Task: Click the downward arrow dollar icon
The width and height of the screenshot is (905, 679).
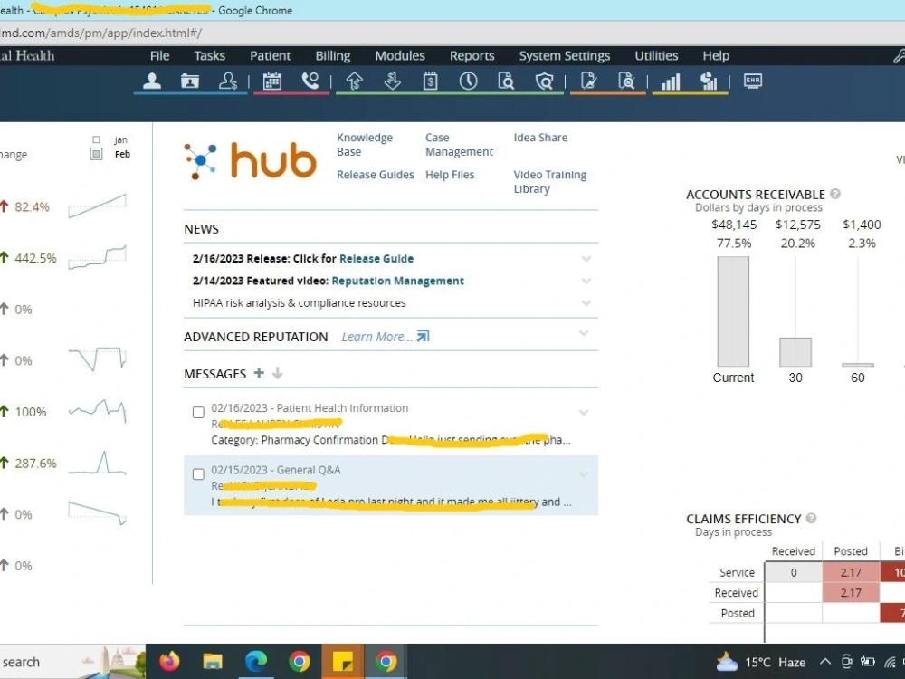Action: click(x=393, y=81)
